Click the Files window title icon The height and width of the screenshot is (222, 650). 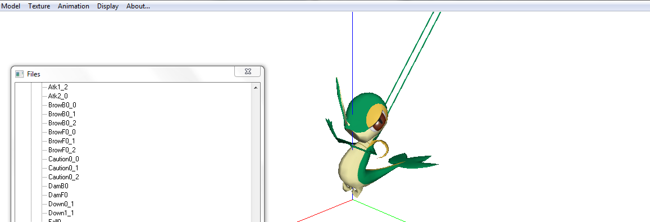coord(19,74)
